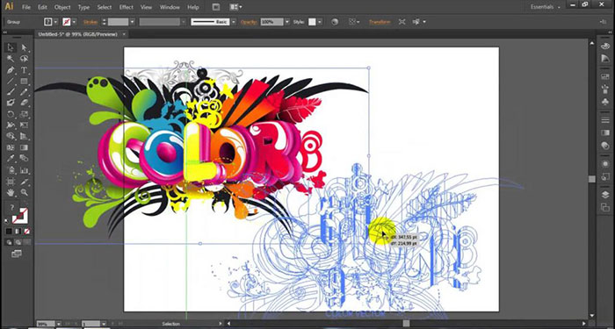The height and width of the screenshot is (329, 615).
Task: Open the Transparency panel
Action: pos(605,146)
